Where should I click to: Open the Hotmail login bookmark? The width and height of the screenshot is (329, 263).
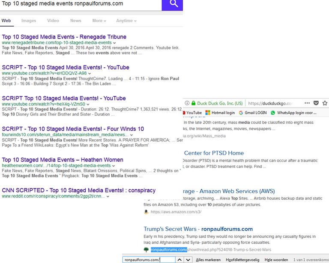click(x=220, y=113)
